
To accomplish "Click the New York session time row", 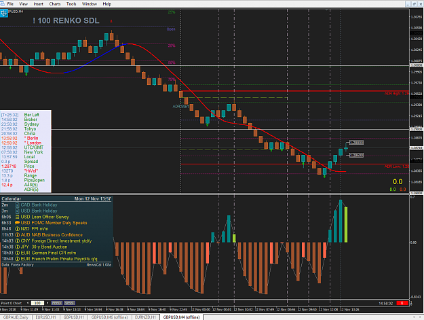I will [22, 152].
